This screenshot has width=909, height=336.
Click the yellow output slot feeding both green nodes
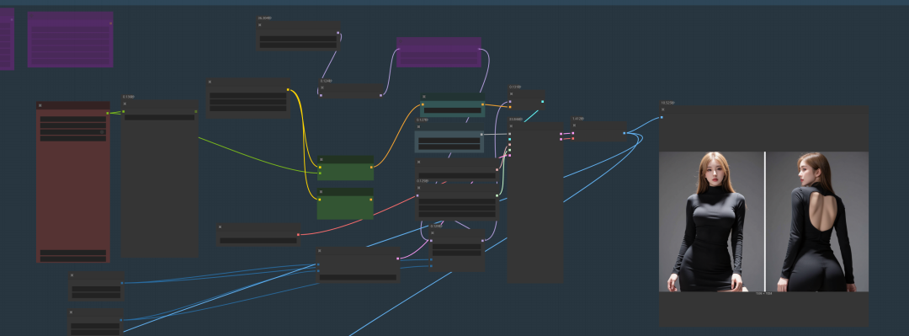pyautogui.click(x=288, y=90)
